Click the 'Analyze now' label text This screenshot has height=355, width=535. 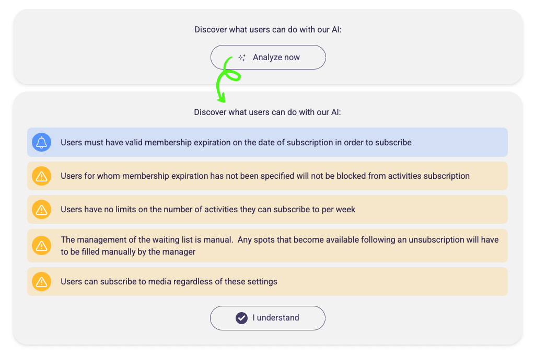pyautogui.click(x=276, y=58)
